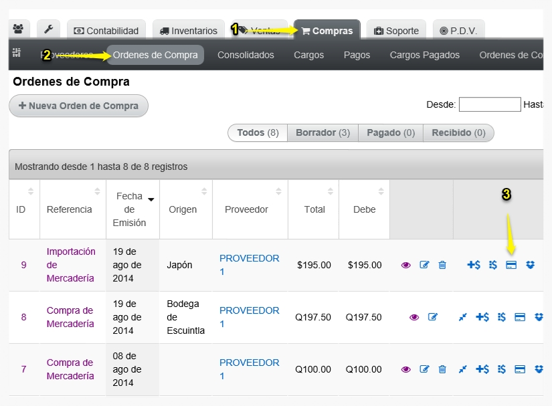View order 9 with the eye icon

405,265
